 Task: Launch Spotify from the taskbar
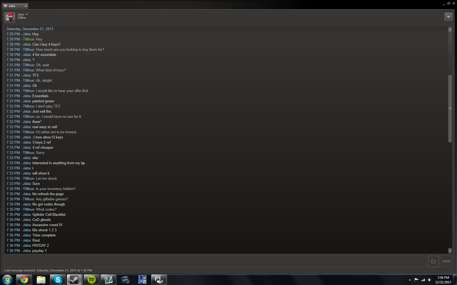pyautogui.click(x=92, y=280)
